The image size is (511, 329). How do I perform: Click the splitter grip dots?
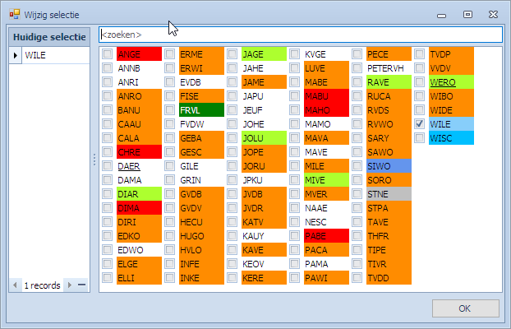(x=94, y=160)
